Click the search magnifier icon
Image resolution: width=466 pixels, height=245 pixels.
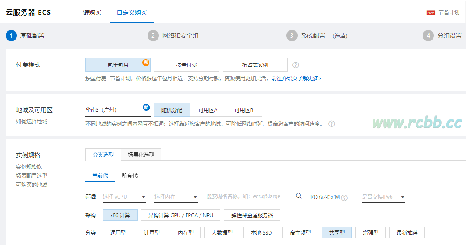(299, 195)
